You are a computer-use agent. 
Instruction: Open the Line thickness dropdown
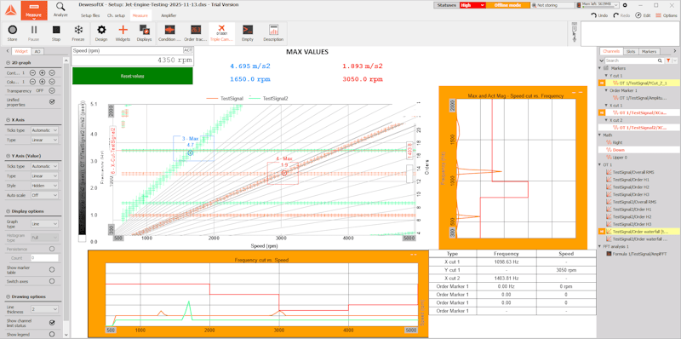pos(44,309)
